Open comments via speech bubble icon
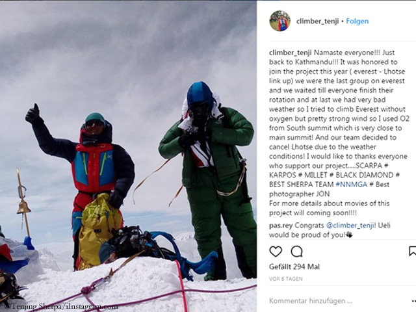 click(x=296, y=252)
